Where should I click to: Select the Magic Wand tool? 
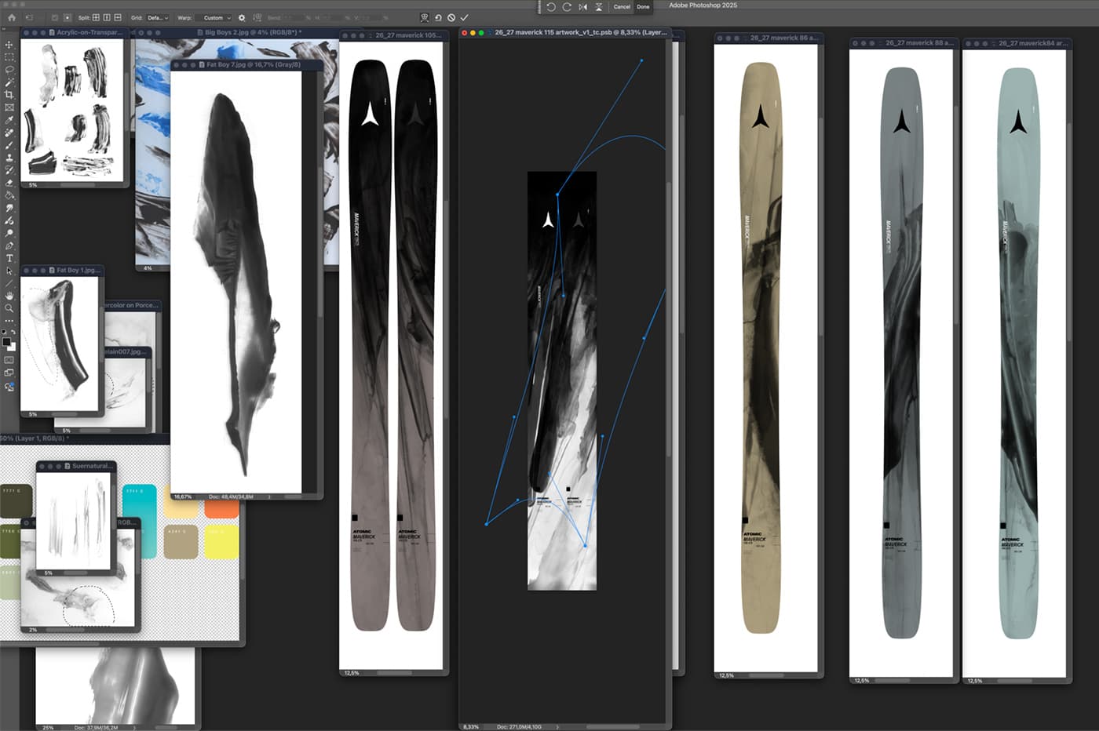click(9, 82)
